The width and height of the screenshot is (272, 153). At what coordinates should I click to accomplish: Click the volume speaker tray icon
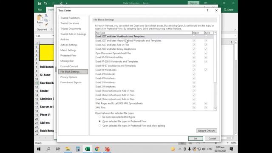coord(204,149)
